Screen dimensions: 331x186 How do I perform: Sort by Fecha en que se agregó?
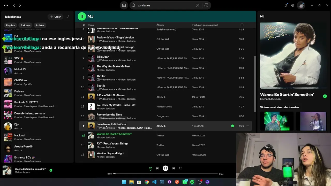(x=205, y=25)
